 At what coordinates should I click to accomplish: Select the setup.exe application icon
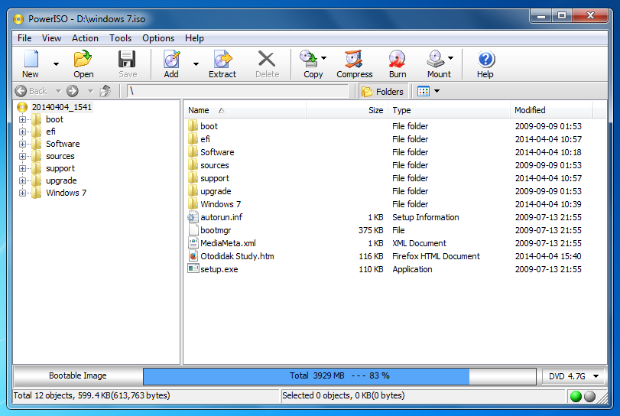(x=193, y=269)
